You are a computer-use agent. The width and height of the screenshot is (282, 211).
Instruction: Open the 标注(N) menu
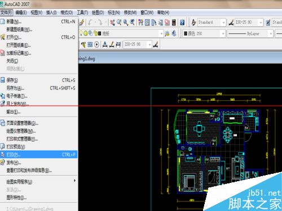[114, 12]
